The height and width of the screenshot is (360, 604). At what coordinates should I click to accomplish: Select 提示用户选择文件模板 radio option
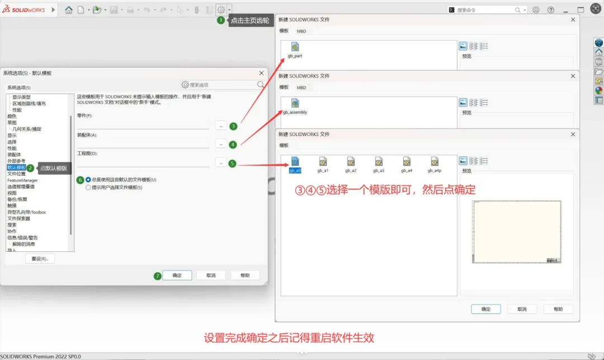(x=88, y=188)
